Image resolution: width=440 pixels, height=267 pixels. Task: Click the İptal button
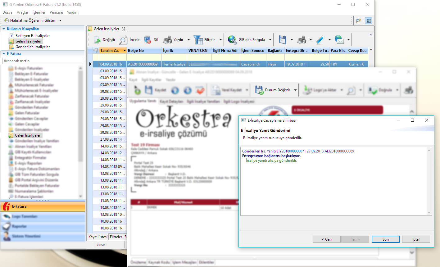(x=416, y=239)
